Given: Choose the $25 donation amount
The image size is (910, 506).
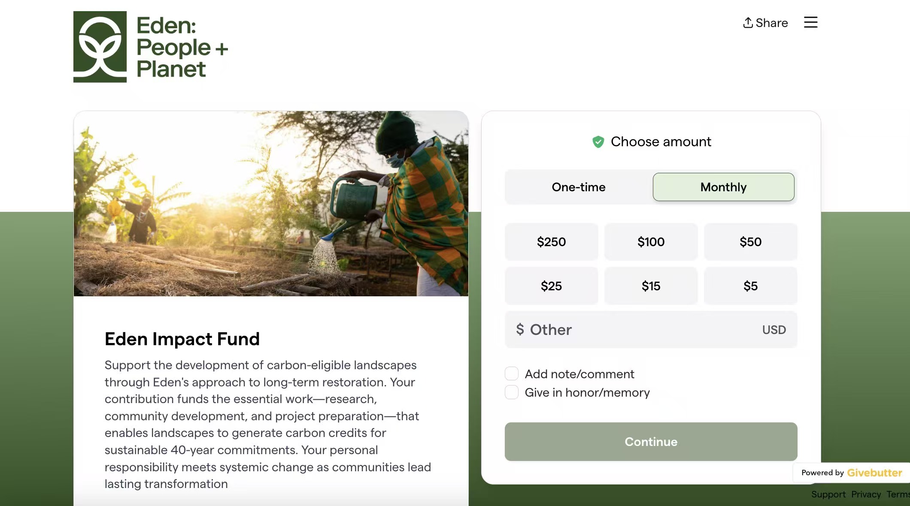Looking at the screenshot, I should pyautogui.click(x=551, y=286).
